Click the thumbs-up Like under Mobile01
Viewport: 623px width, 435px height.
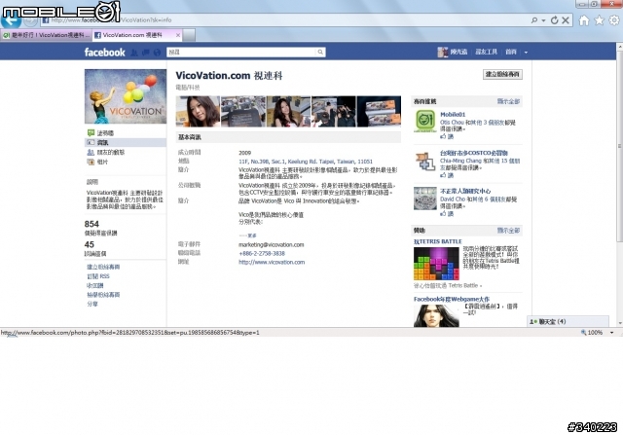pos(447,136)
